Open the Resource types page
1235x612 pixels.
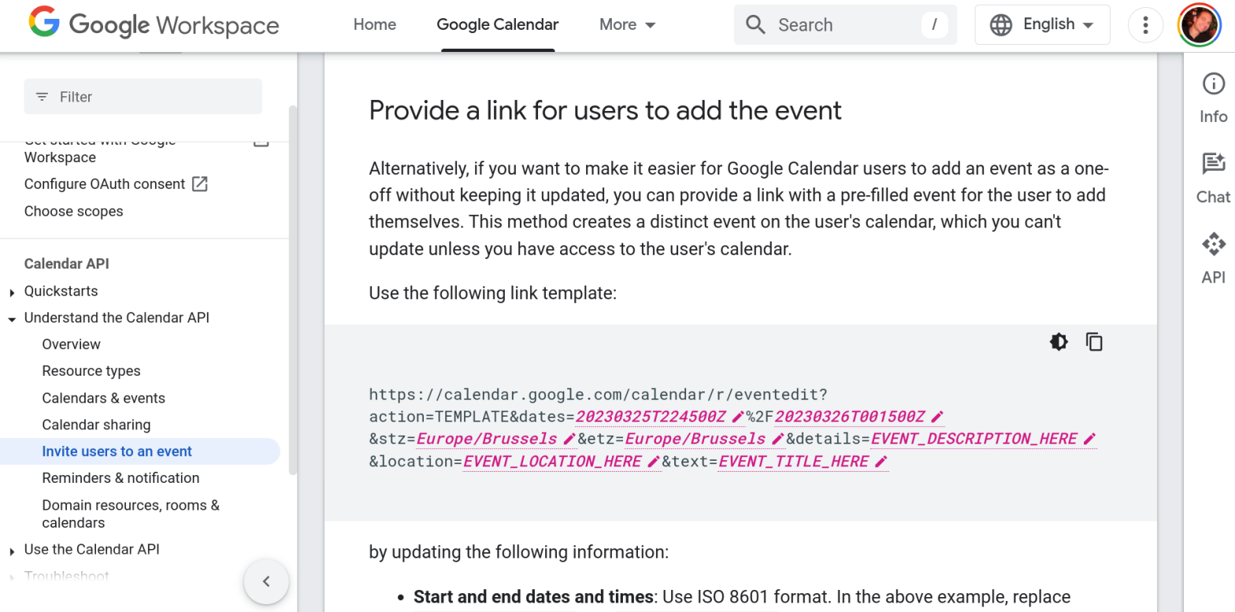(91, 371)
